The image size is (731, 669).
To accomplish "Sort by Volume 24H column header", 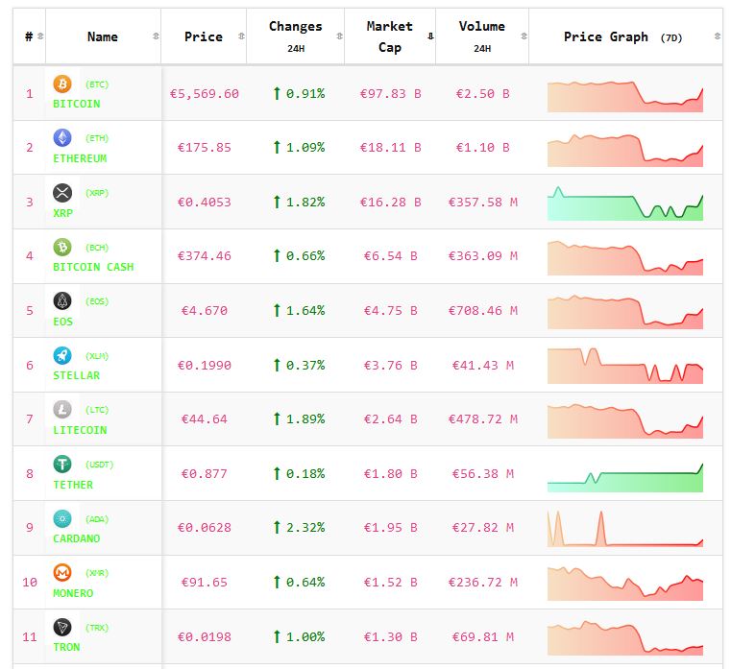I will pos(481,36).
